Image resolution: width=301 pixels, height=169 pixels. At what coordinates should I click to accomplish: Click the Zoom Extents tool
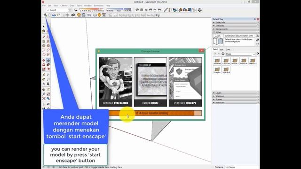point(44,99)
